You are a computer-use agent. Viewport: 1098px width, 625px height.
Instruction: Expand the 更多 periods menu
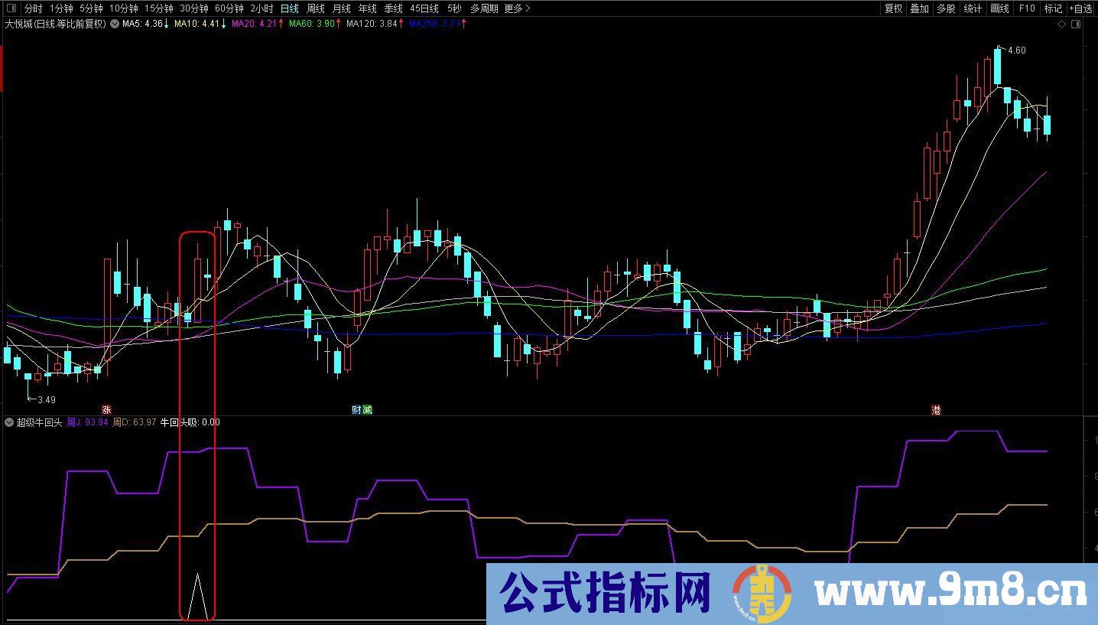[x=513, y=8]
